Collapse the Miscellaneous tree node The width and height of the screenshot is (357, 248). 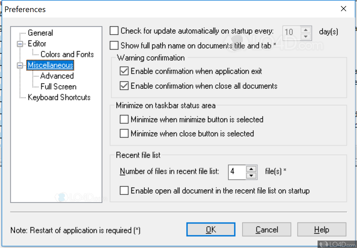(20, 65)
